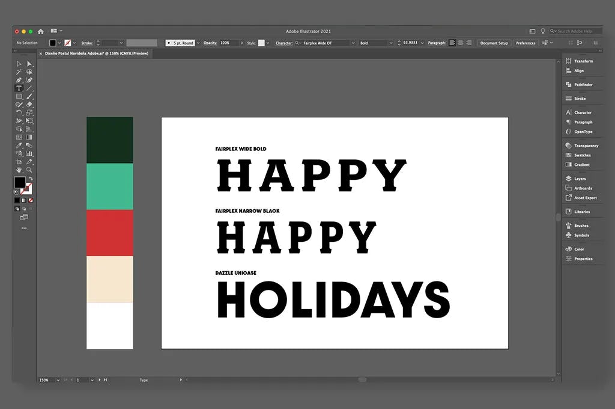Open the Fairplex Wide OT font family dropdown
The image size is (615, 409).
[x=353, y=43]
